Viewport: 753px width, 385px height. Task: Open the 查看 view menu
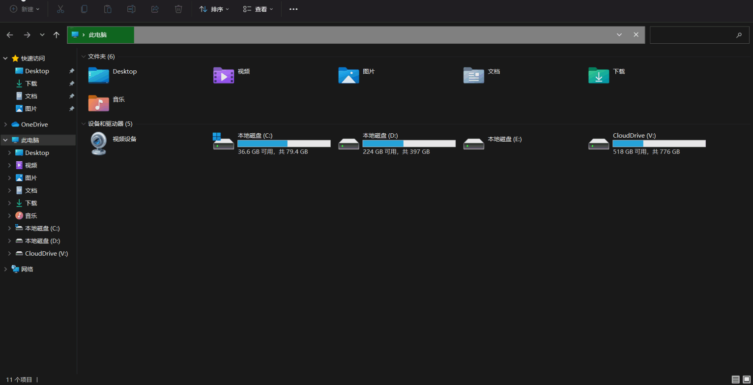pyautogui.click(x=258, y=9)
